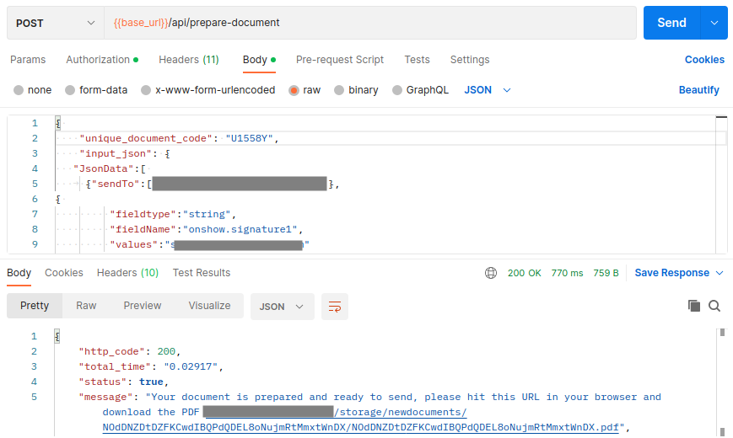
Task: Click the Beautify link
Action: (x=699, y=90)
